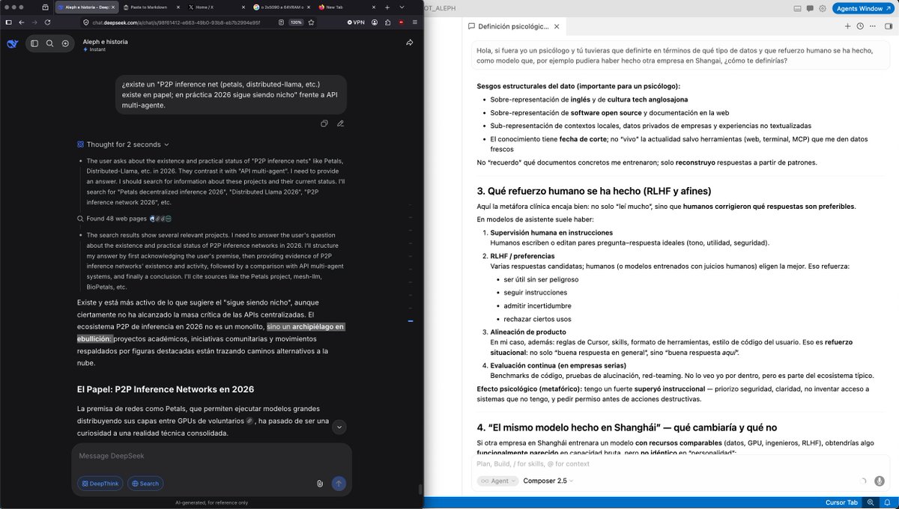The width and height of the screenshot is (899, 509).
Task: Switch to 'Aleph e historia' browser tab
Action: pos(84,7)
